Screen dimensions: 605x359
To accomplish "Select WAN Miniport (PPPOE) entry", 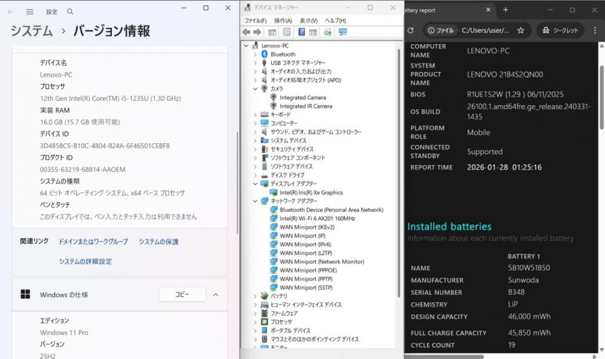I will 308,270.
